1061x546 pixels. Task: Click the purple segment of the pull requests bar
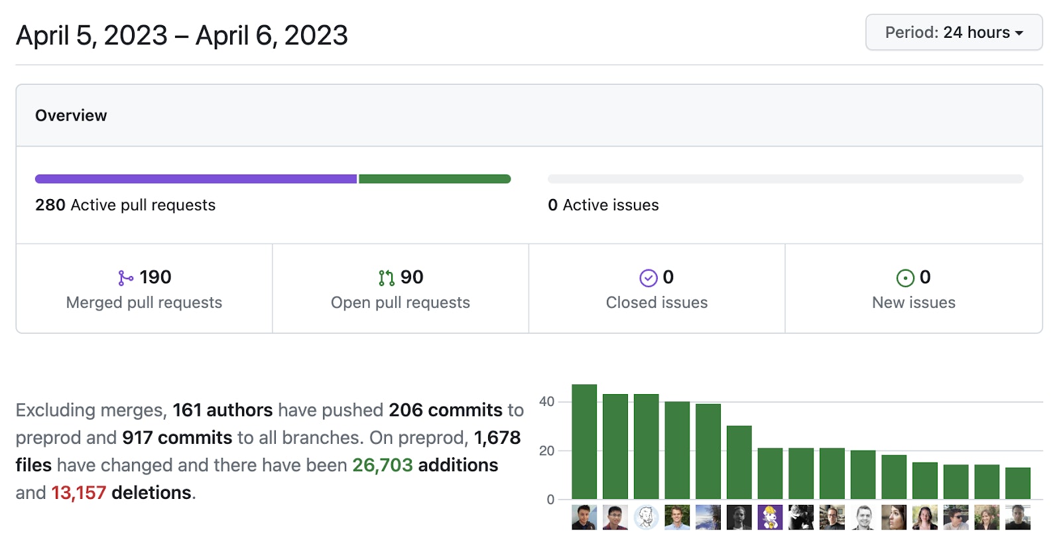196,179
